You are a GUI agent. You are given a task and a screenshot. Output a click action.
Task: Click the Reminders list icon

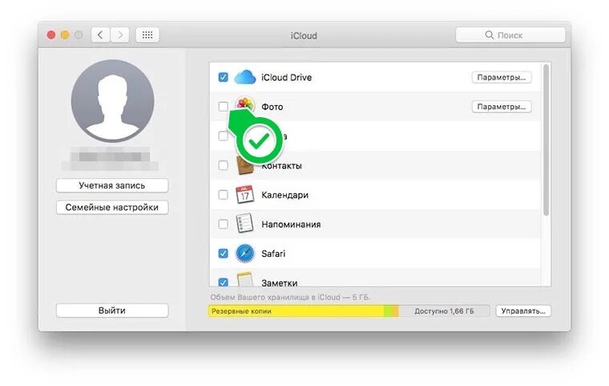point(244,224)
